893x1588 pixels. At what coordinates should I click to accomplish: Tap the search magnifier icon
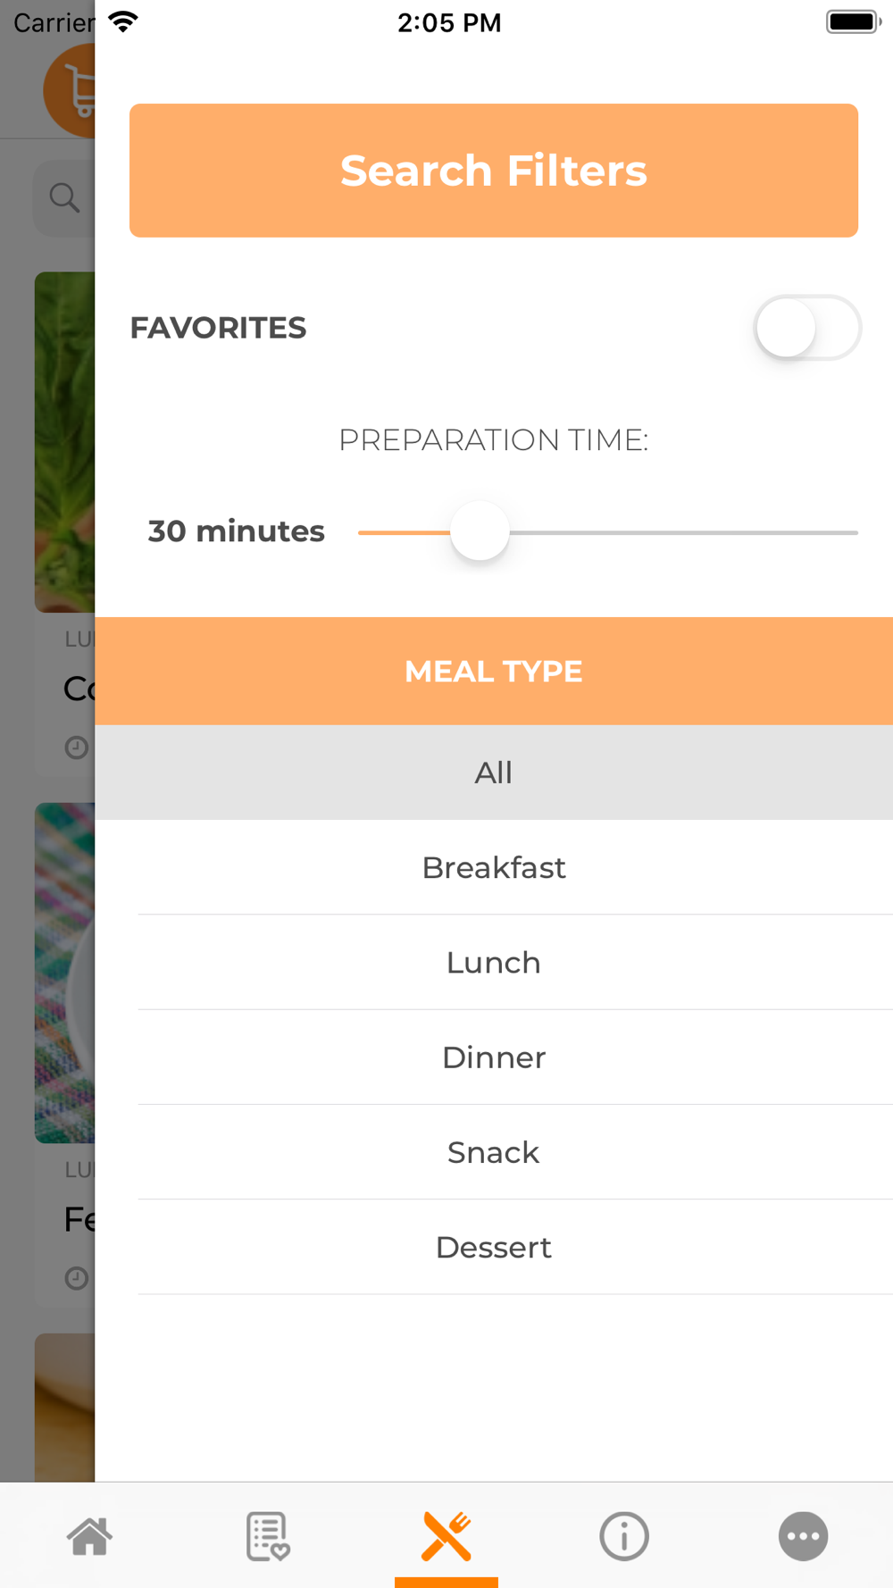click(x=64, y=197)
